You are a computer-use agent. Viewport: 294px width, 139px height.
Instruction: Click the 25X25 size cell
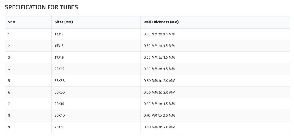coord(59,69)
